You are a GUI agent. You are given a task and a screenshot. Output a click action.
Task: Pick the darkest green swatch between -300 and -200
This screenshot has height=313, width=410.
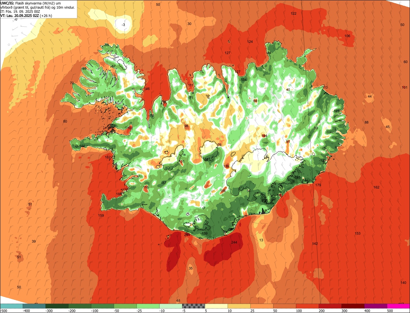[x=57, y=306]
